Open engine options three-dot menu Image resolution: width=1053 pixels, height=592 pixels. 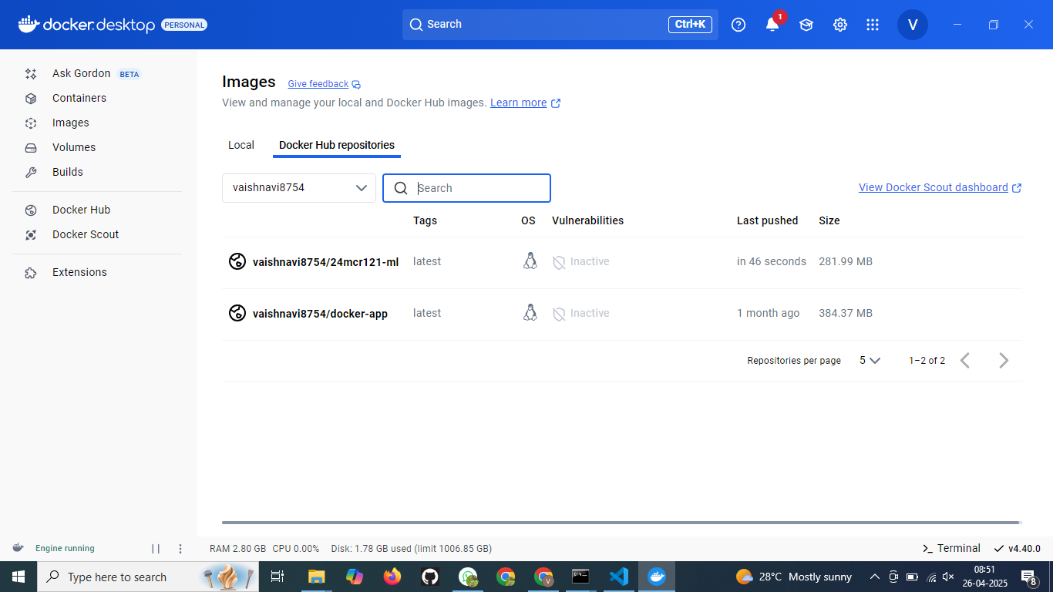(180, 549)
